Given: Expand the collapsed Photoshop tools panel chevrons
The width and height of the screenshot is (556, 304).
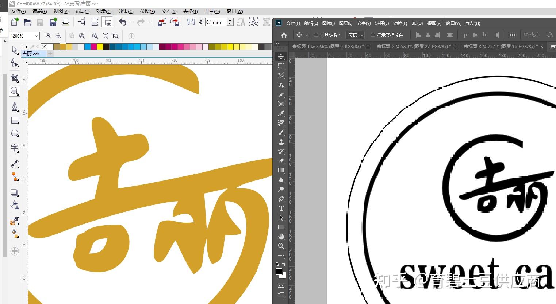Looking at the screenshot, I should (277, 43).
